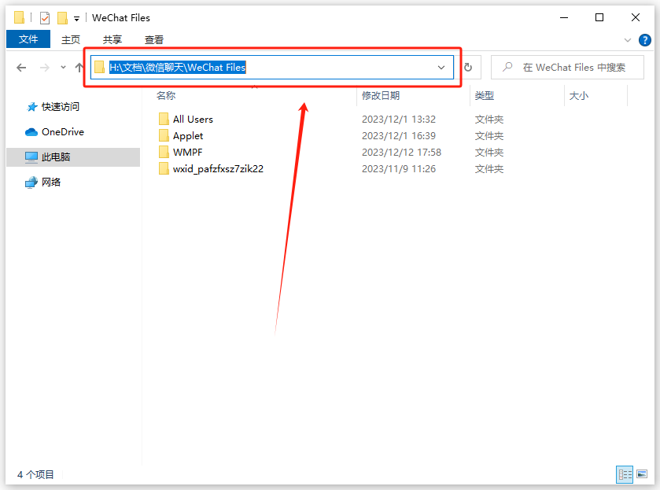Switch to details view layout icon

point(625,474)
